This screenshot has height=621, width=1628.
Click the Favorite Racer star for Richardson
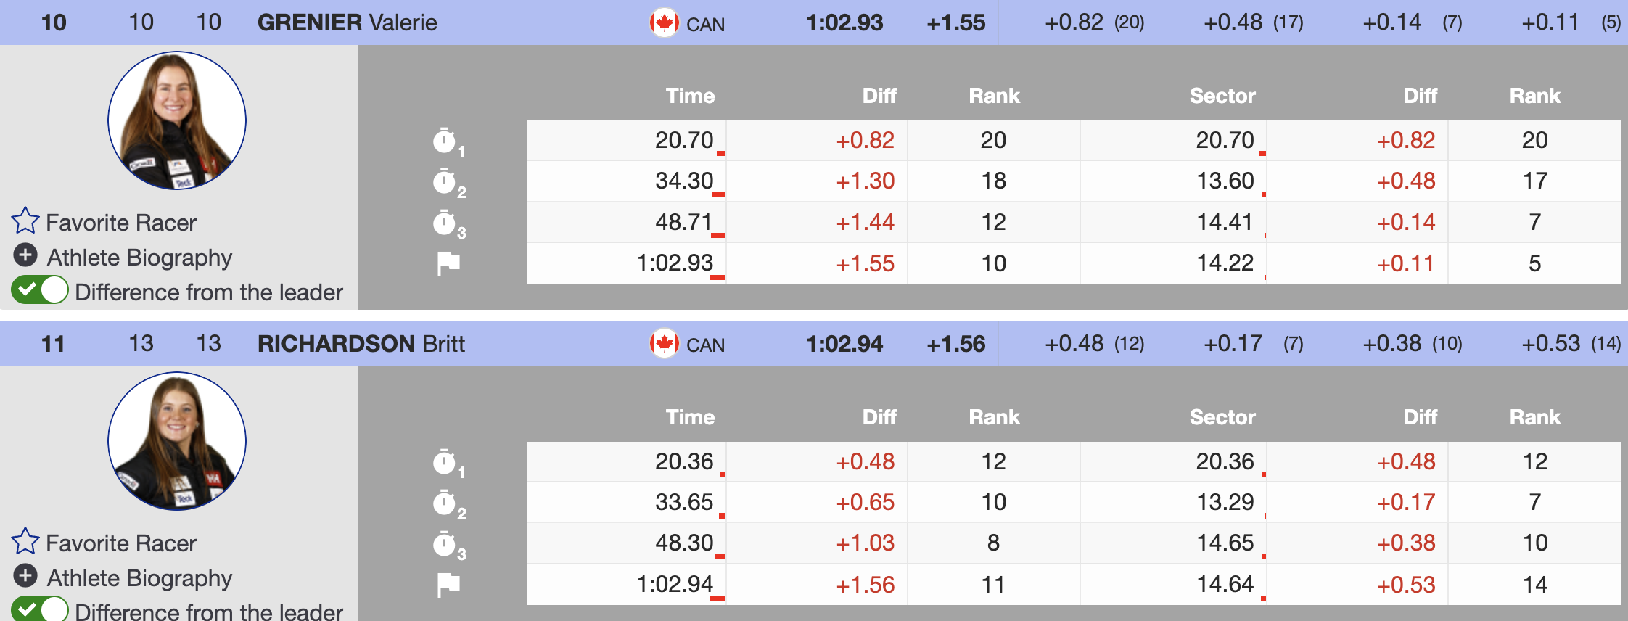click(x=25, y=541)
